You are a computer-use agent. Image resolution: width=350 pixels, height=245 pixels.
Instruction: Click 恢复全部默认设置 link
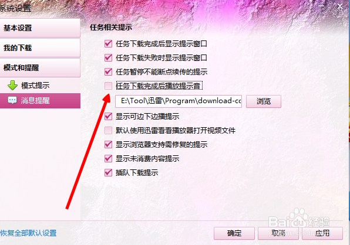click(x=28, y=233)
